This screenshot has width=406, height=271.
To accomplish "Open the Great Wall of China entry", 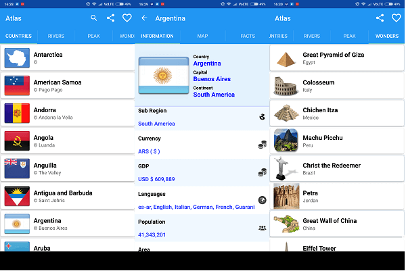I will pyautogui.click(x=337, y=224).
